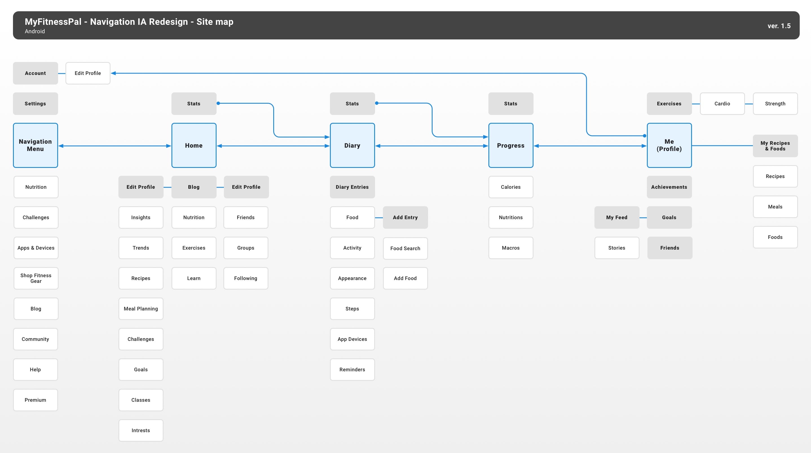This screenshot has height=453, width=811.
Task: Click the Progress main node
Action: [511, 145]
